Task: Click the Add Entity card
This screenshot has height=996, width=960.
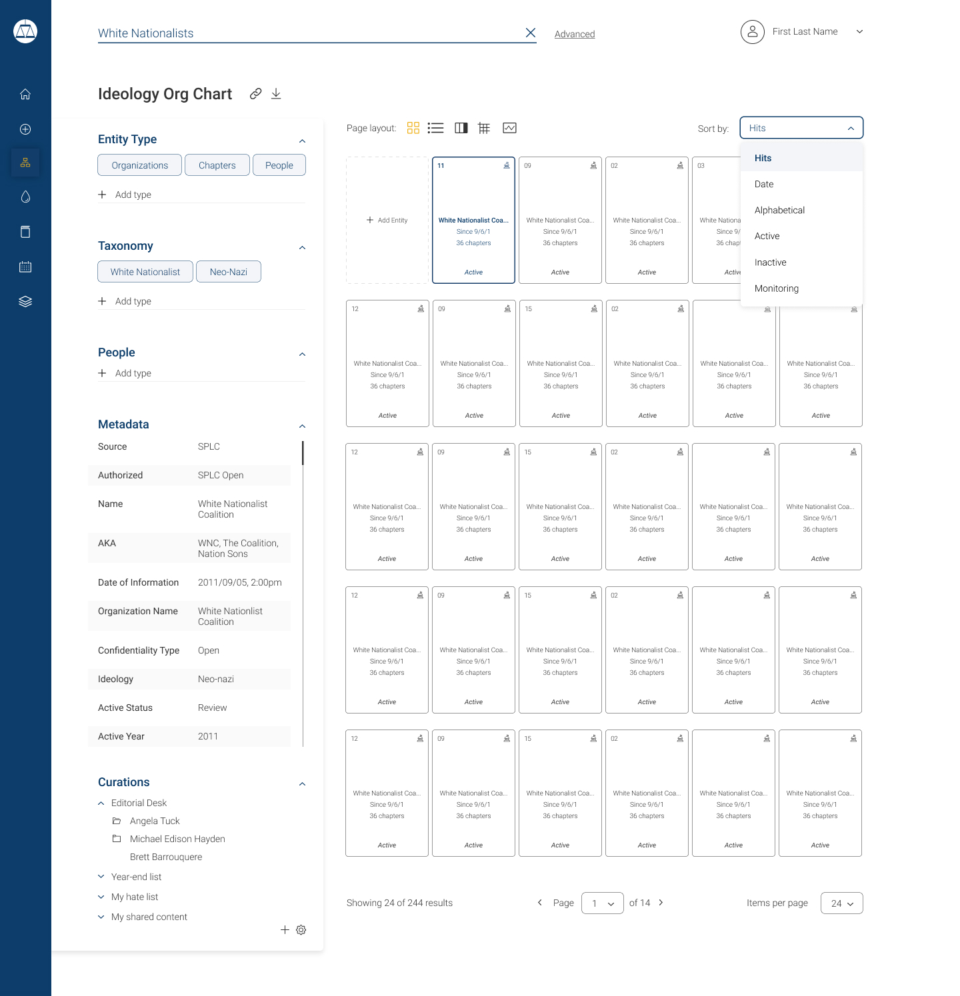Action: point(387,220)
